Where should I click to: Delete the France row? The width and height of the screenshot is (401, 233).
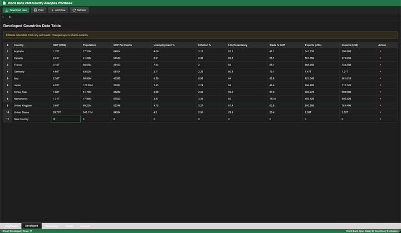(x=380, y=65)
